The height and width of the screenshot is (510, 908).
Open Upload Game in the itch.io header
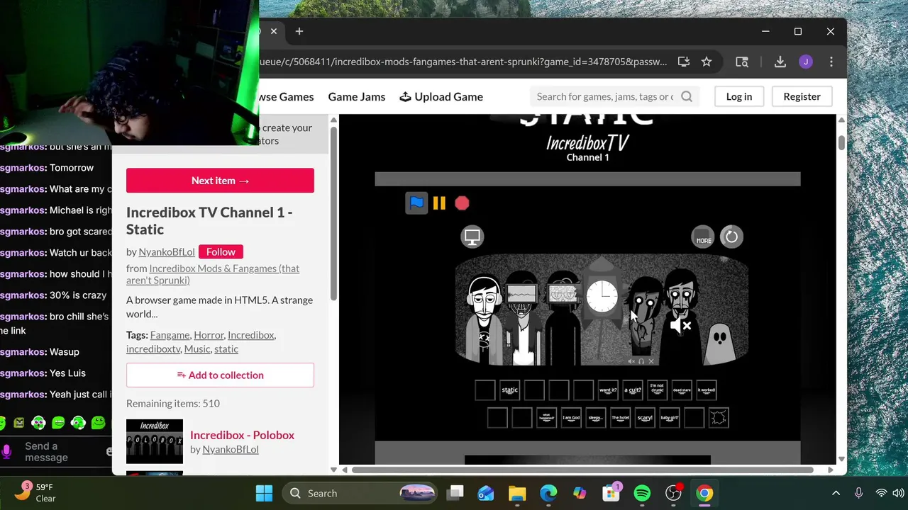[x=441, y=96]
